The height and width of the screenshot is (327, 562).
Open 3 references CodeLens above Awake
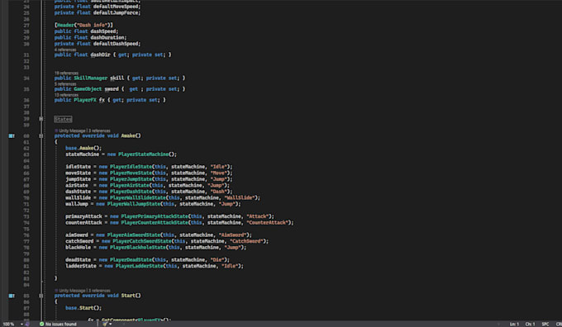tap(99, 130)
